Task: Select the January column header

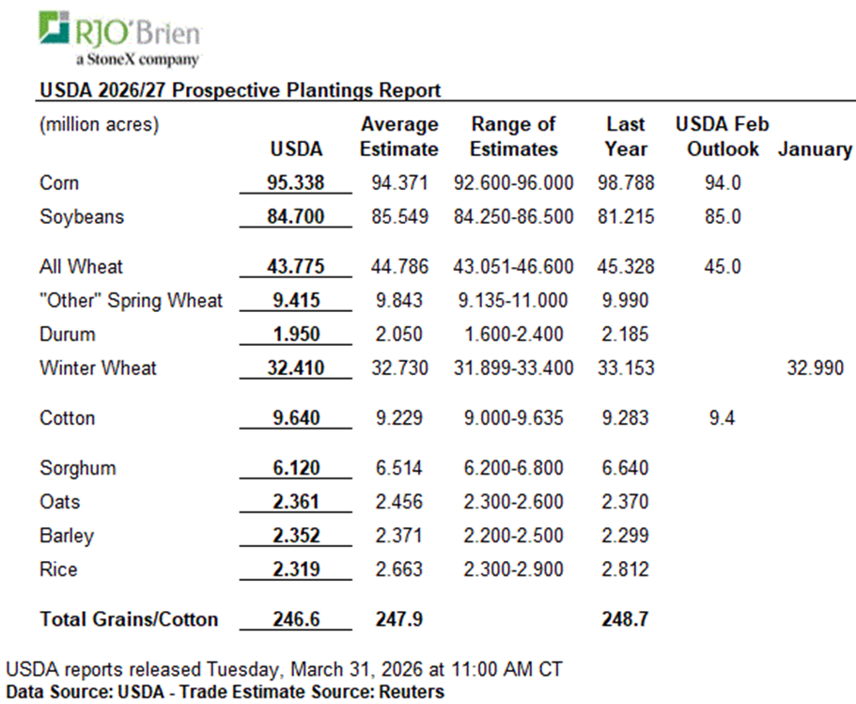Action: pos(815,149)
